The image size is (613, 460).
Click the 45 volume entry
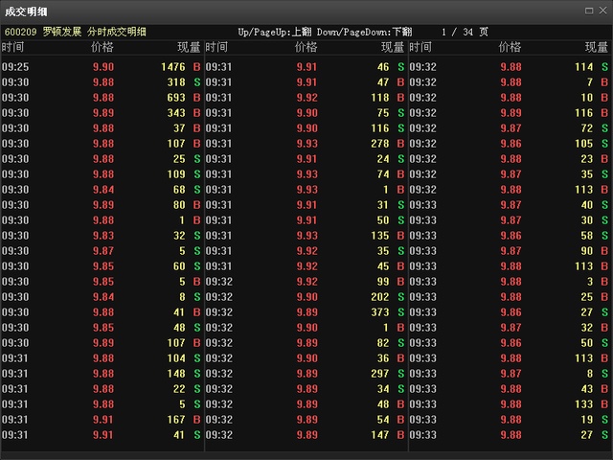click(383, 266)
